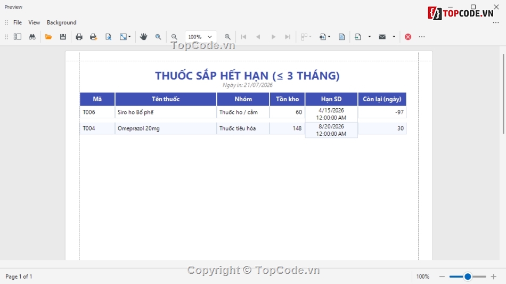The height and width of the screenshot is (284, 506).
Task: Click the Watermark icon
Action: [x=341, y=37]
